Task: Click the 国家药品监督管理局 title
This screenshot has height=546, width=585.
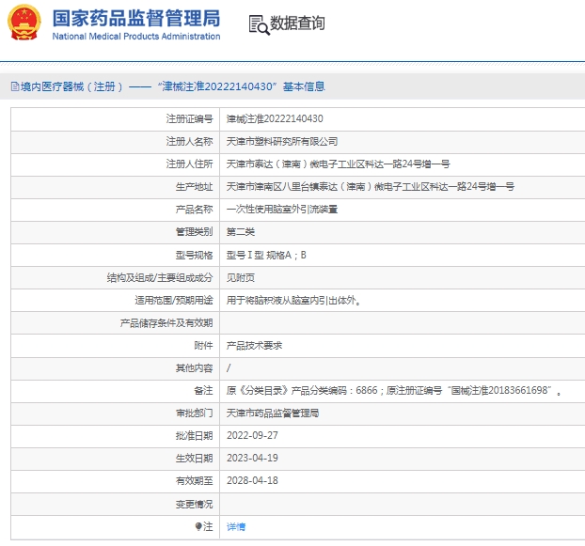Action: pos(136,18)
